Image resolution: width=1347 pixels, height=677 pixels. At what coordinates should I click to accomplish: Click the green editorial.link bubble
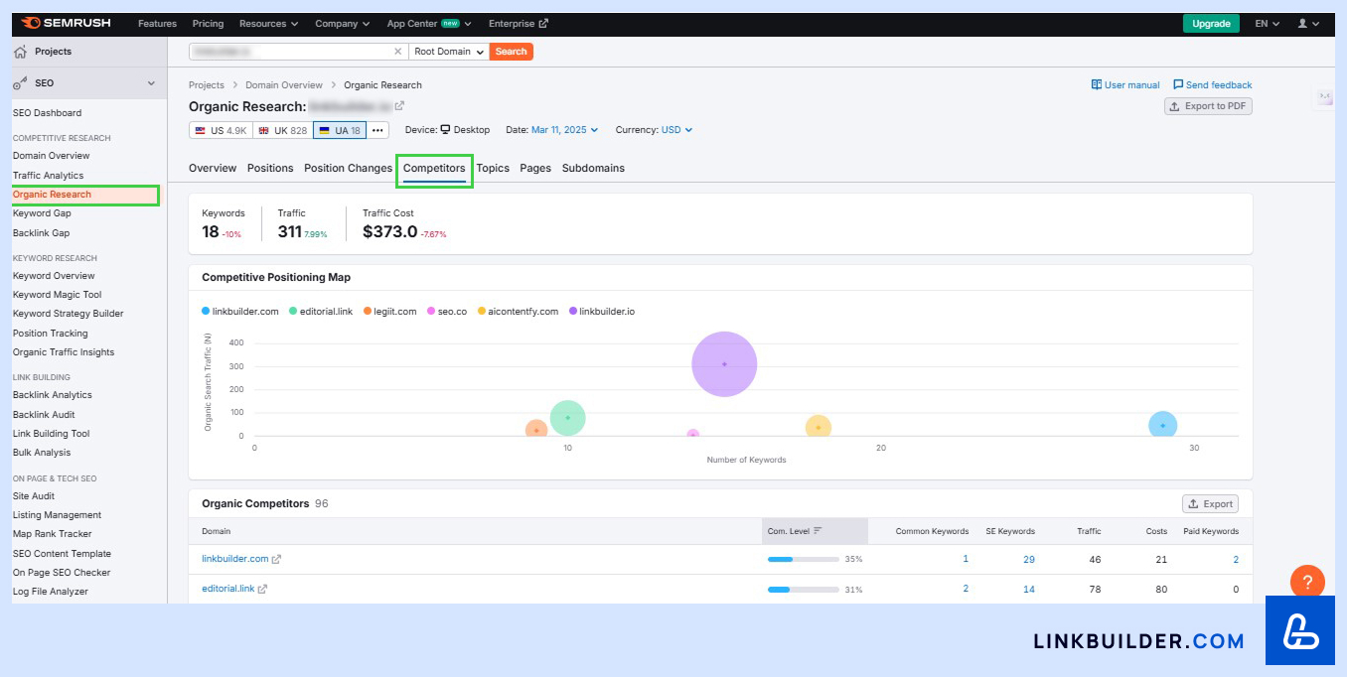point(567,418)
